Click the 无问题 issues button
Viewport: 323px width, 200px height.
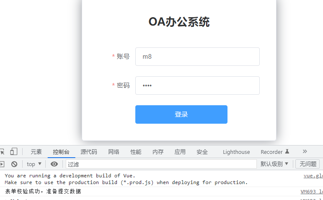pos(307,164)
